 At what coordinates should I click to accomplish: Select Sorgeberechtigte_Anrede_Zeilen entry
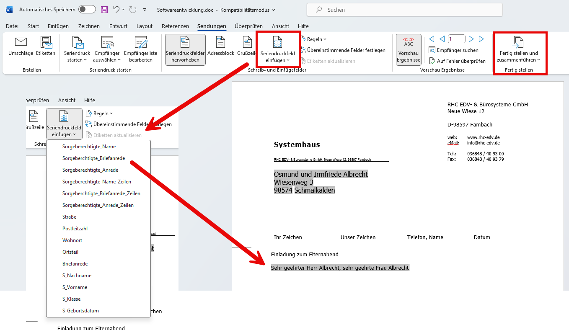pyautogui.click(x=98, y=205)
